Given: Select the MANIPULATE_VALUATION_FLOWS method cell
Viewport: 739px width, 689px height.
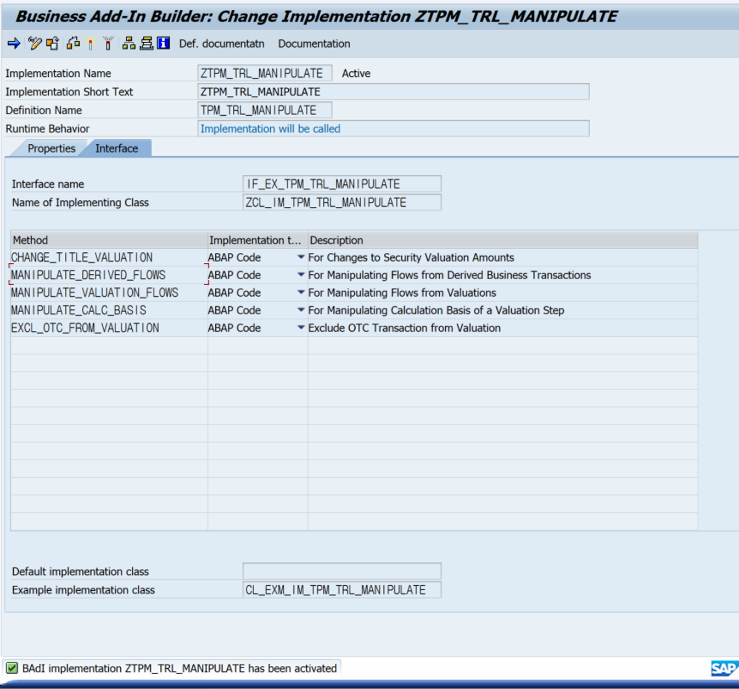Looking at the screenshot, I should [x=109, y=292].
